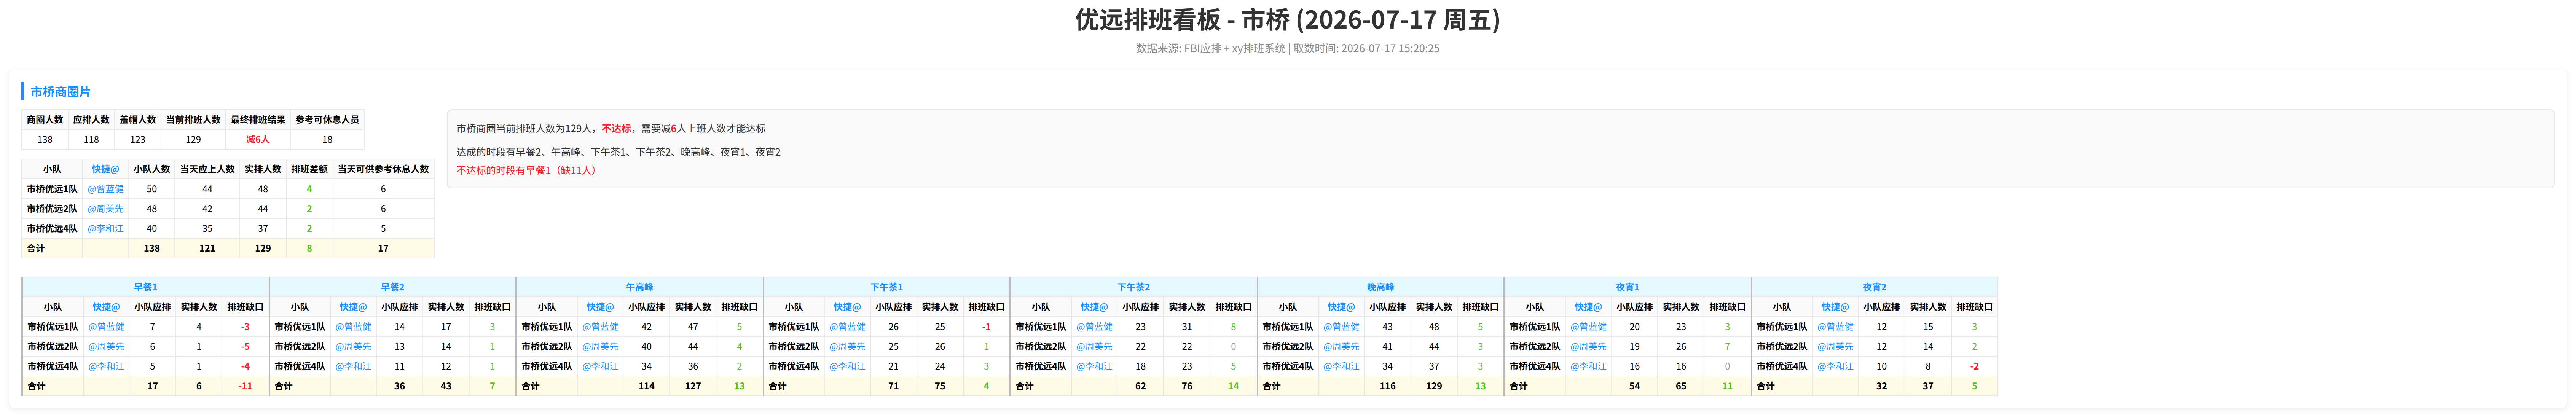Click 快捷@ header in 早餐1 table
2576x419 pixels.
pos(106,307)
